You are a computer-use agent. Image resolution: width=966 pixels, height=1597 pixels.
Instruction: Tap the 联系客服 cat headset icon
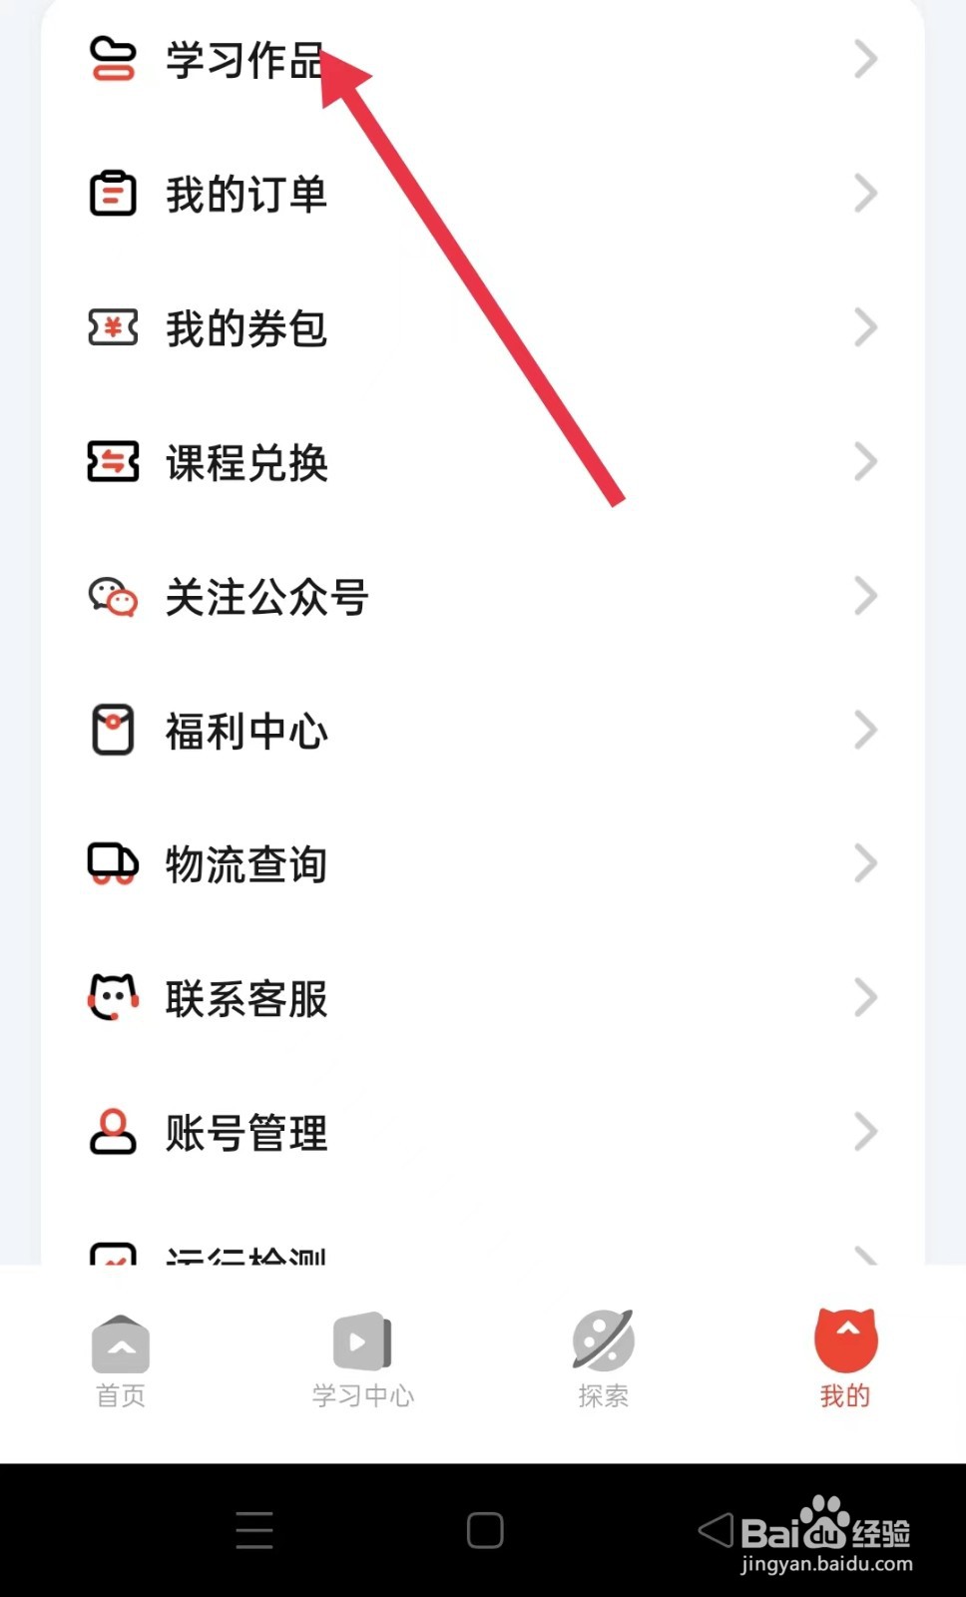[113, 998]
